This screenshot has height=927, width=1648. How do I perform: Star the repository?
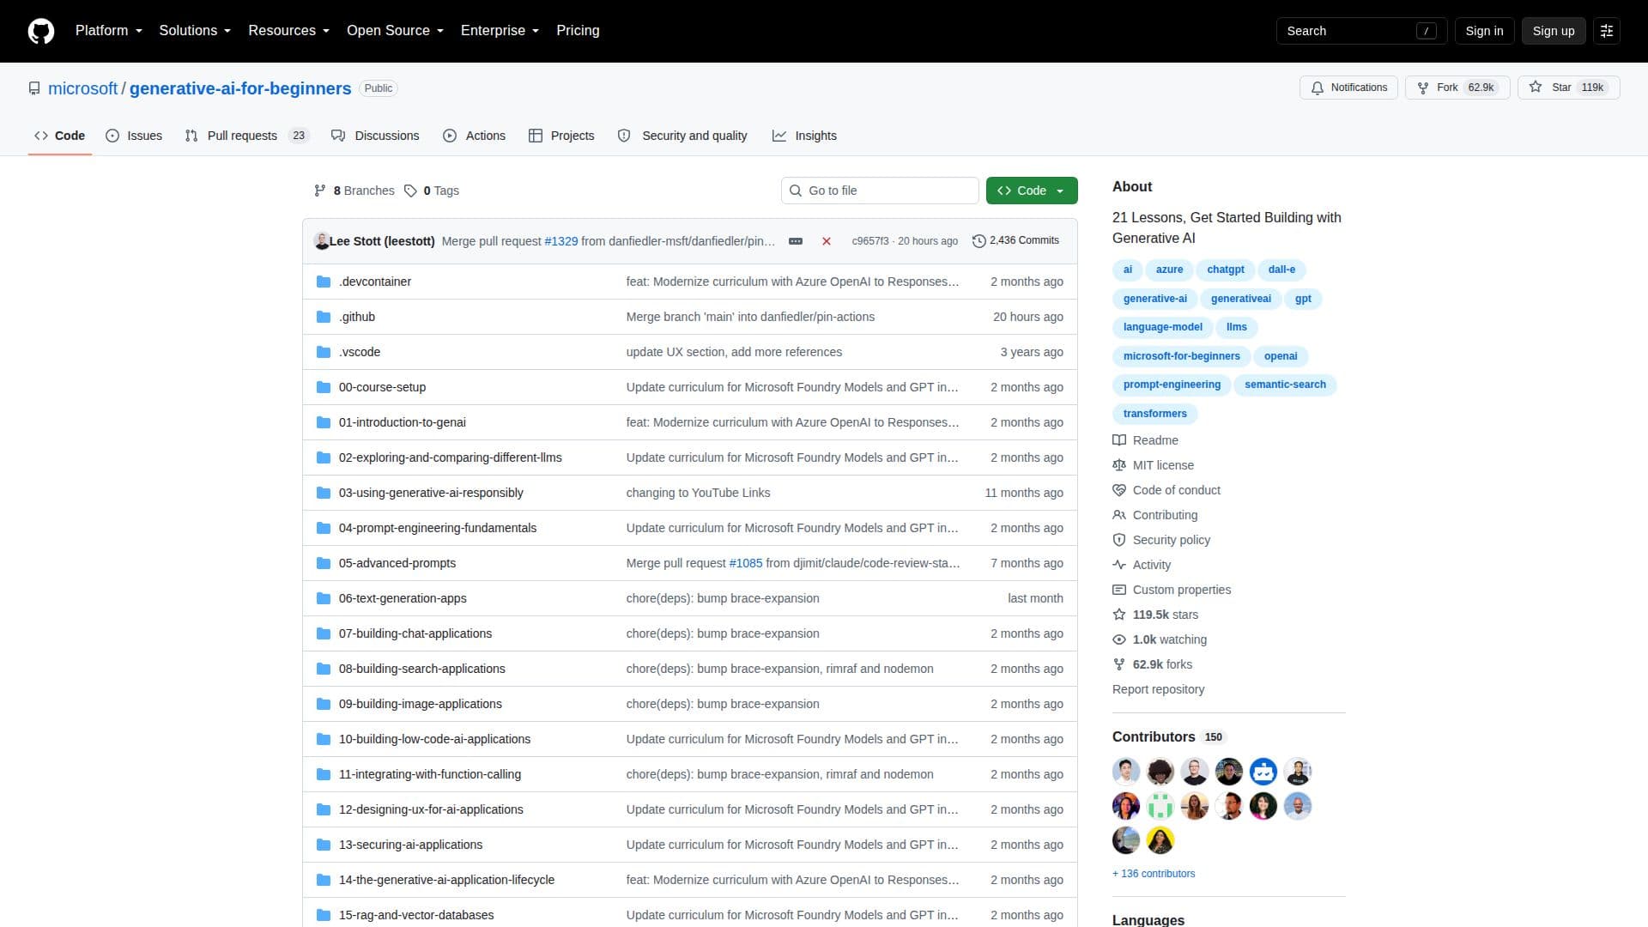click(1568, 88)
